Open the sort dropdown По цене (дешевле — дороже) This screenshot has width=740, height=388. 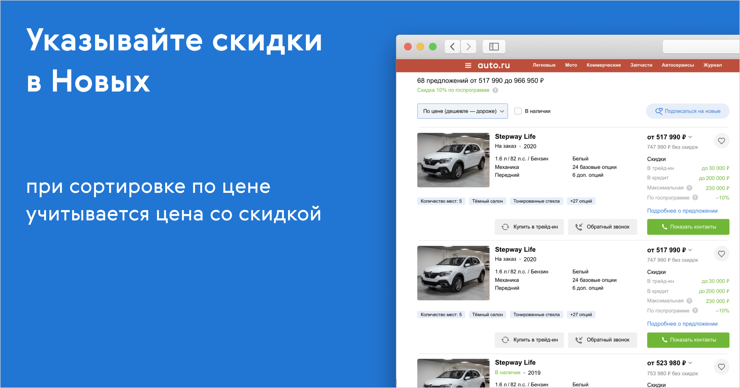tap(462, 111)
